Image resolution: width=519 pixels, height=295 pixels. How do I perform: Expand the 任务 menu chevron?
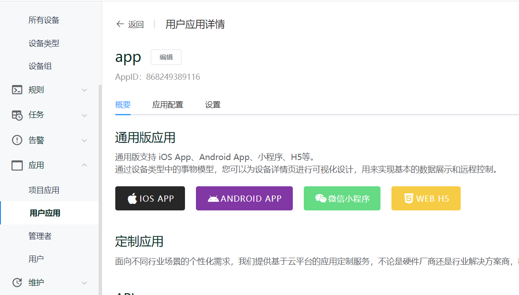(x=85, y=115)
